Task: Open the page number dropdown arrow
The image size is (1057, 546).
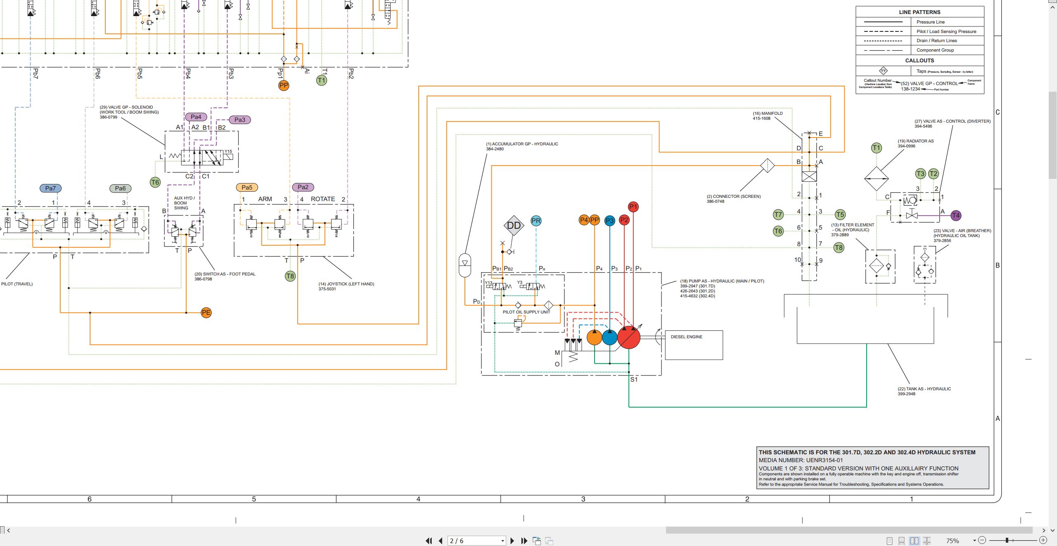Action: (x=502, y=541)
